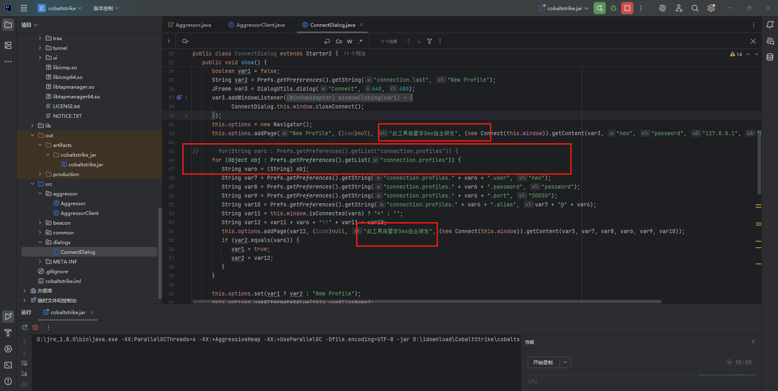778x391 pixels.
Task: Switch to Aggressor.java tab
Action: click(190, 25)
